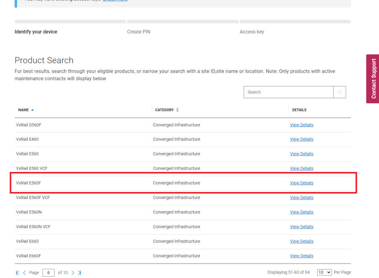379x278 pixels.
Task: Jump to the last results page
Action: point(80,273)
